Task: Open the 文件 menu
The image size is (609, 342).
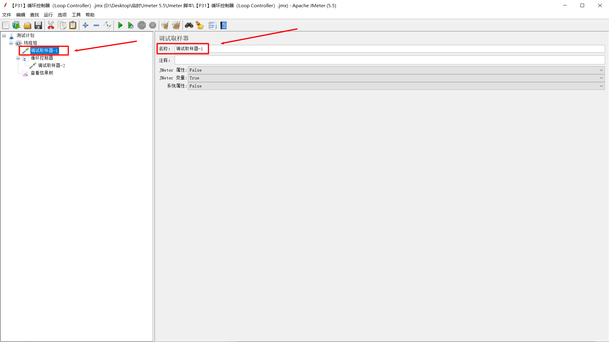Action: 7,15
